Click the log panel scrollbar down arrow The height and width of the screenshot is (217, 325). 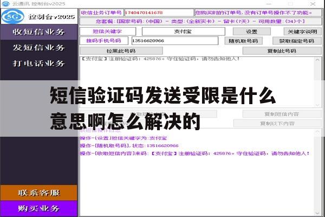(x=317, y=213)
